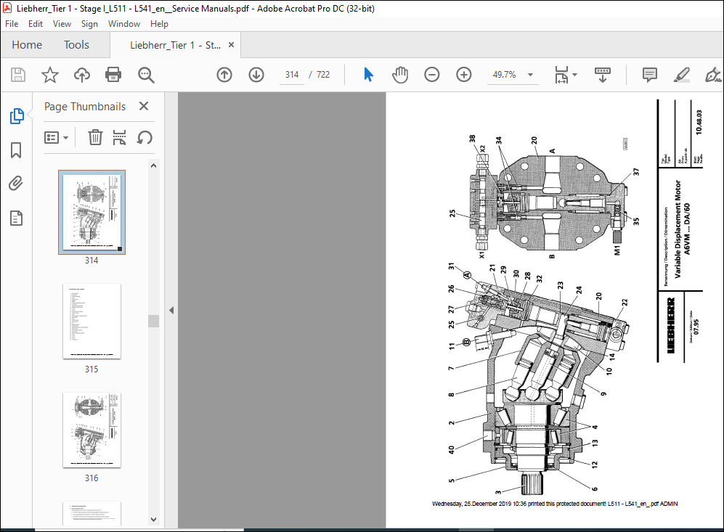Viewport: 724px width, 532px height.
Task: Close the Page Thumbnails panel
Action: point(144,106)
